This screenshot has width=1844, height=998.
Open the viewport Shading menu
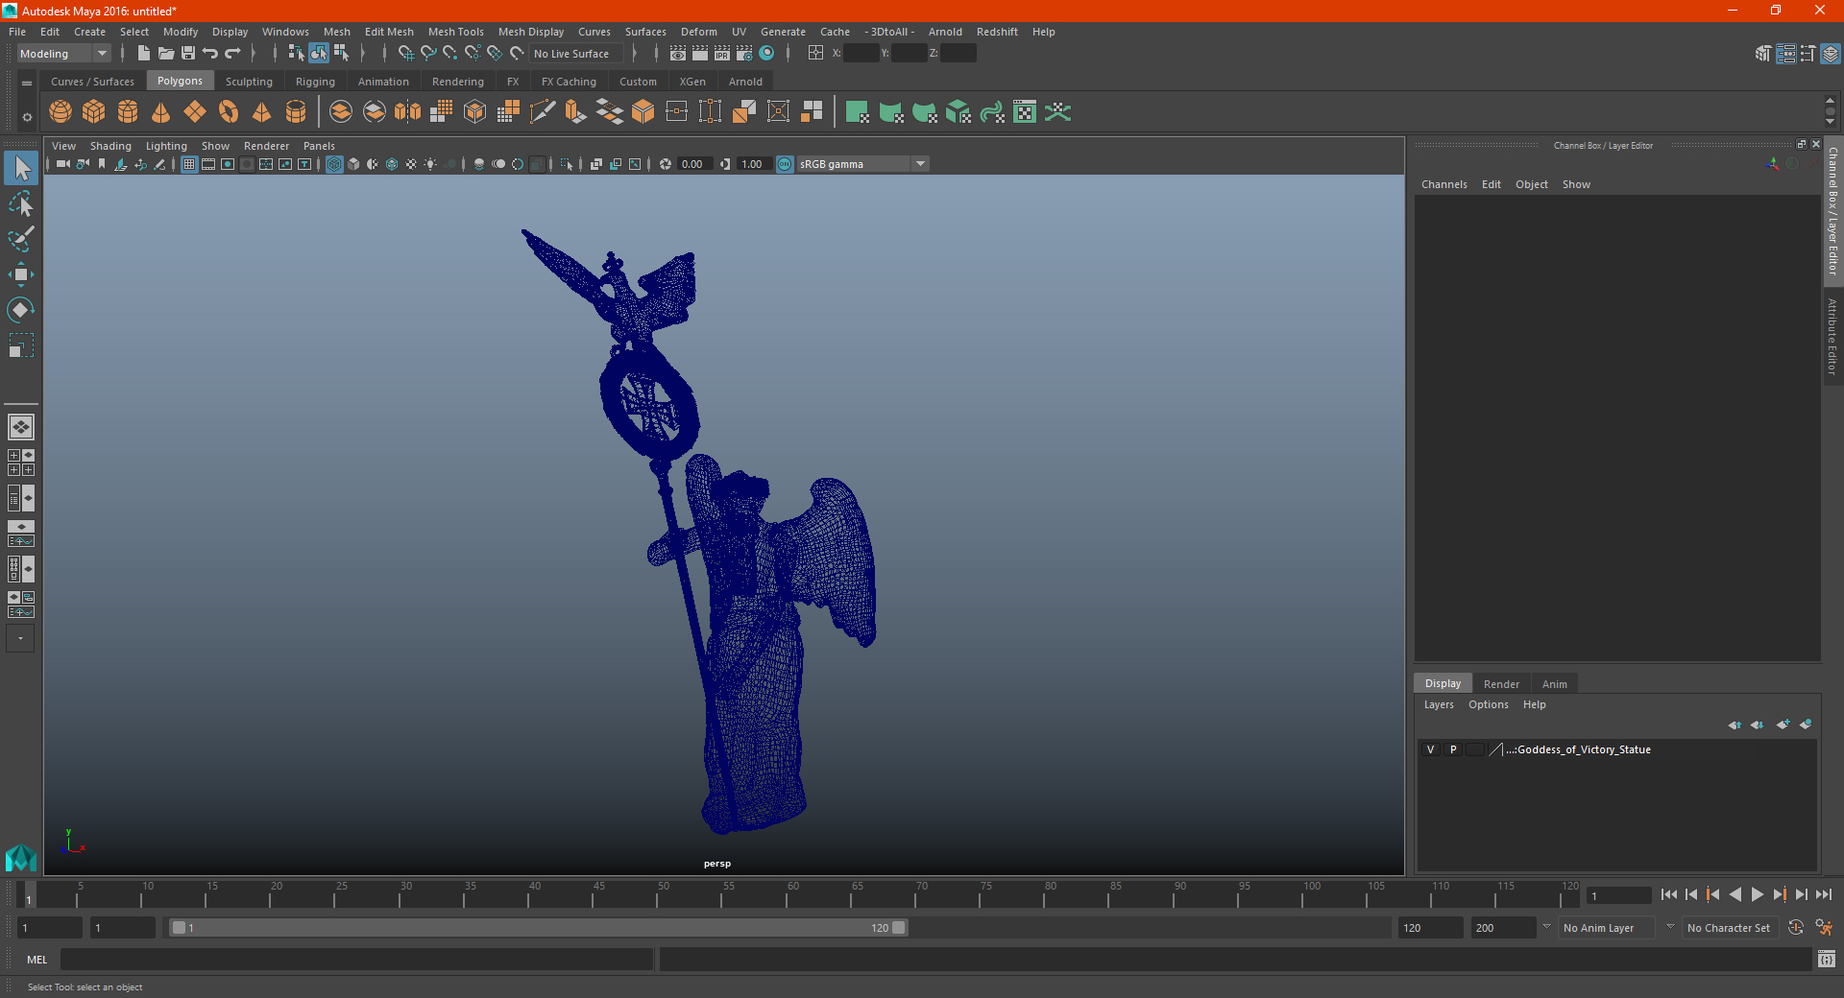pos(110,146)
